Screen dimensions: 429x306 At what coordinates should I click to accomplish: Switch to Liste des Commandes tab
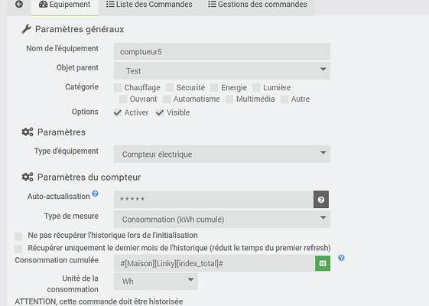click(149, 5)
